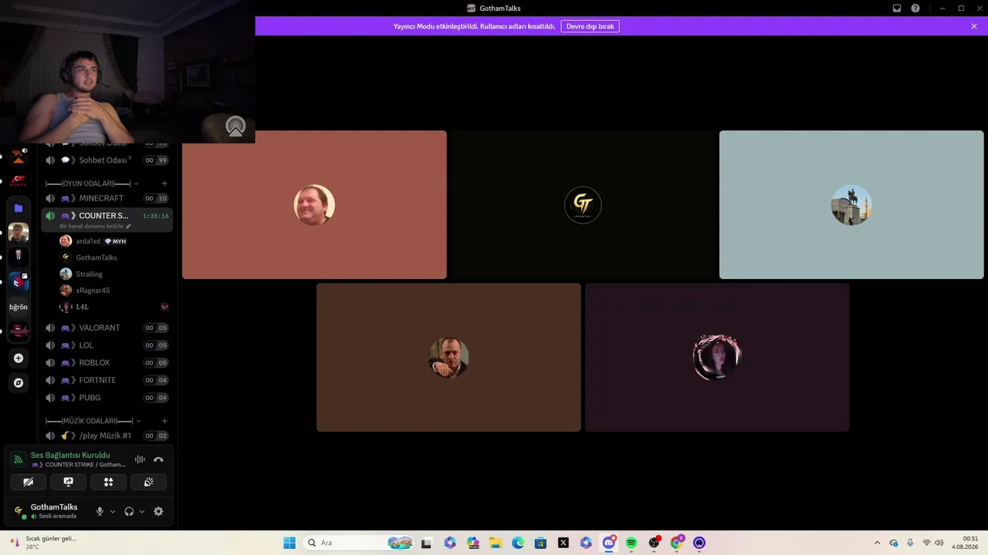Image resolution: width=988 pixels, height=555 pixels.
Task: Open the GothamTalks user panel avatar
Action: click(19, 511)
